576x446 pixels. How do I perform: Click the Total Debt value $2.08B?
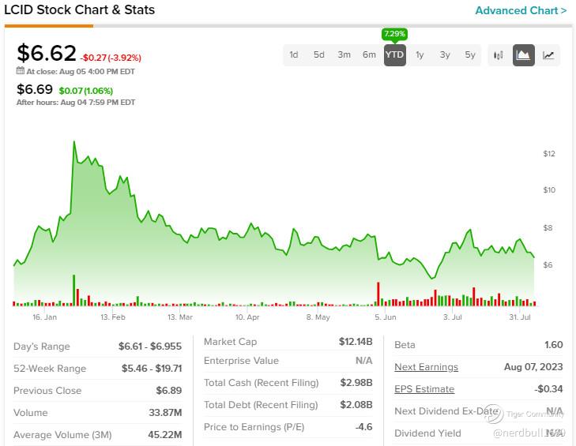click(356, 404)
